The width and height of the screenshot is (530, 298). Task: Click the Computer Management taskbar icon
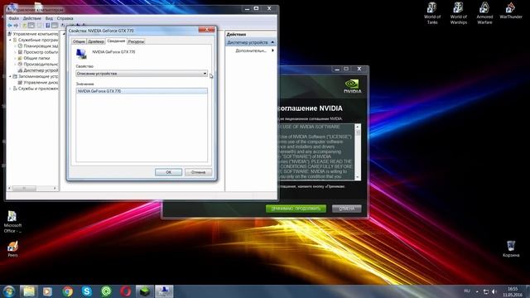[x=164, y=291]
